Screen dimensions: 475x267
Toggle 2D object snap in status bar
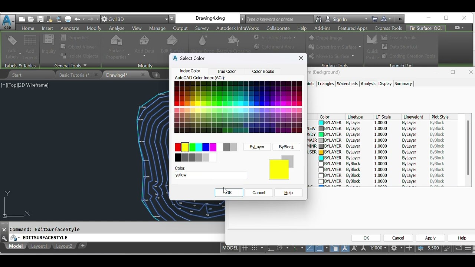[x=319, y=248]
